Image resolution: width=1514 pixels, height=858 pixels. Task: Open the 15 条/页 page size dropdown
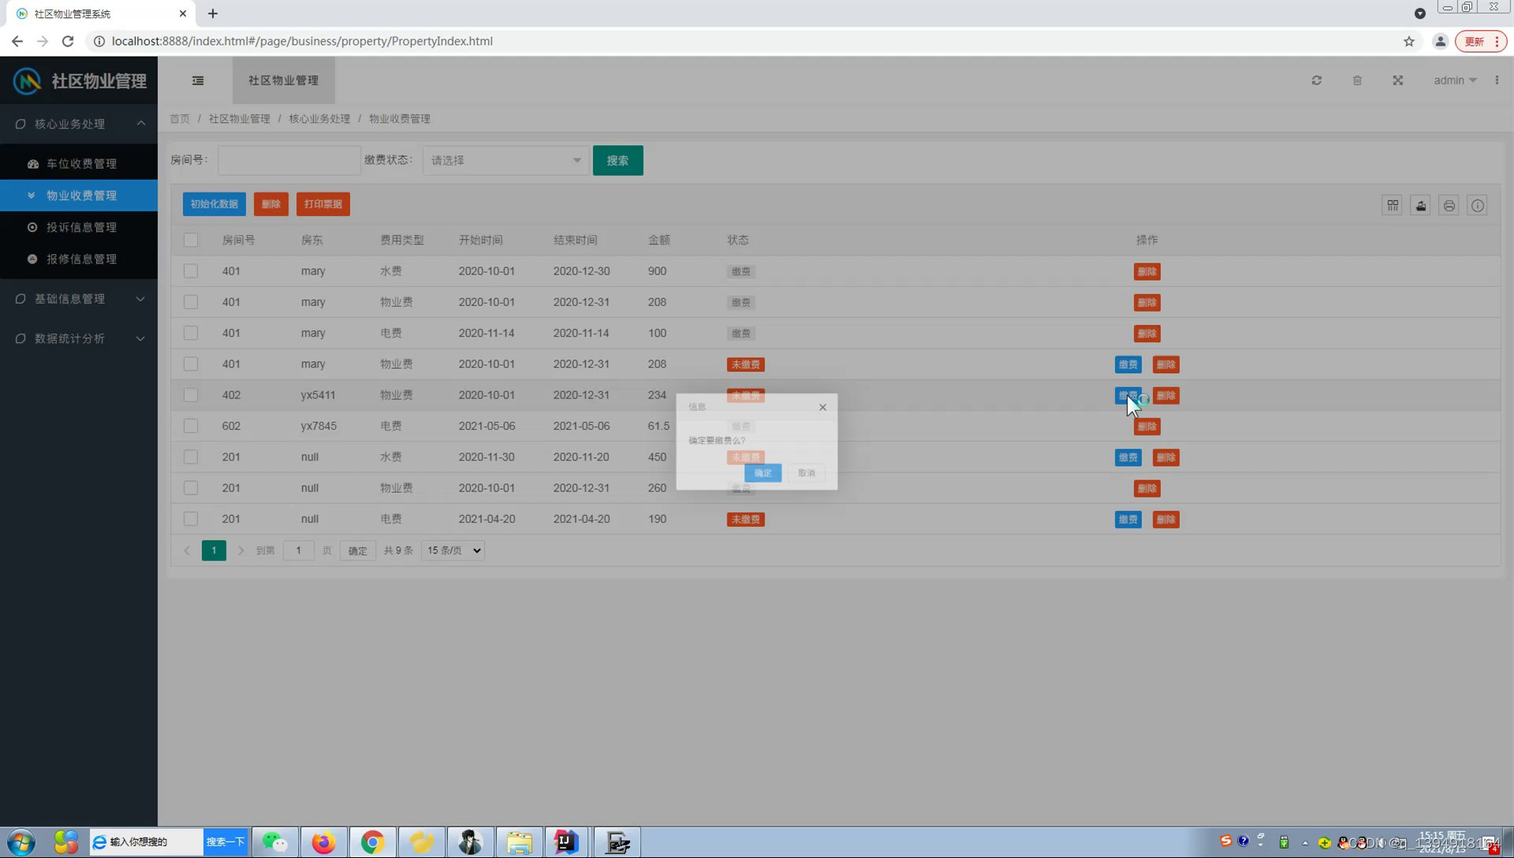[x=453, y=550]
